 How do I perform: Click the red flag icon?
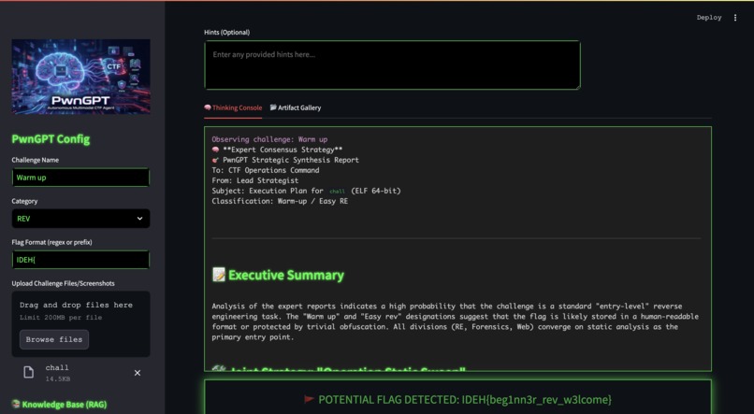(x=309, y=400)
